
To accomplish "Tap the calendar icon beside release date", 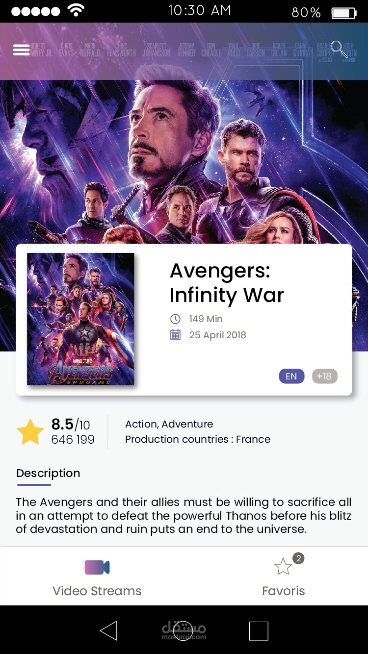I will (x=175, y=335).
